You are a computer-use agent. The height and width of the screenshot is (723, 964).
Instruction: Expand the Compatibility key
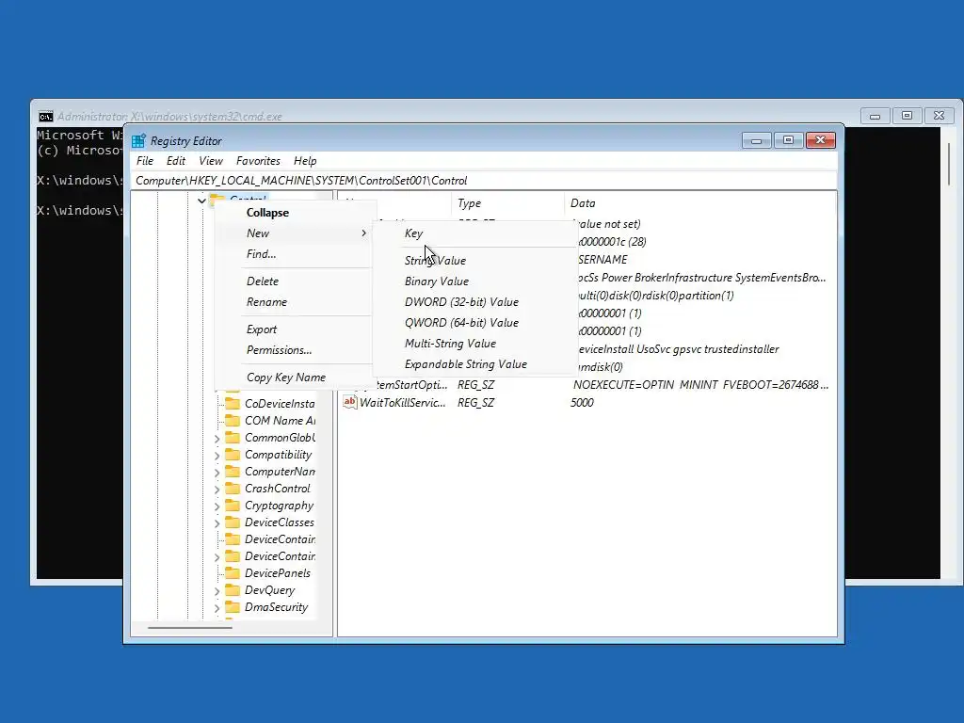[217, 456]
